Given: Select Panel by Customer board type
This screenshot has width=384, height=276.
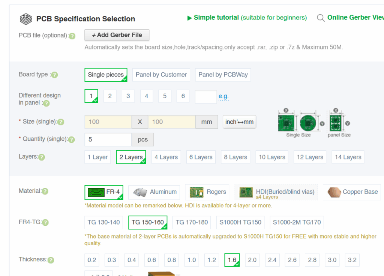Looking at the screenshot, I should point(161,75).
